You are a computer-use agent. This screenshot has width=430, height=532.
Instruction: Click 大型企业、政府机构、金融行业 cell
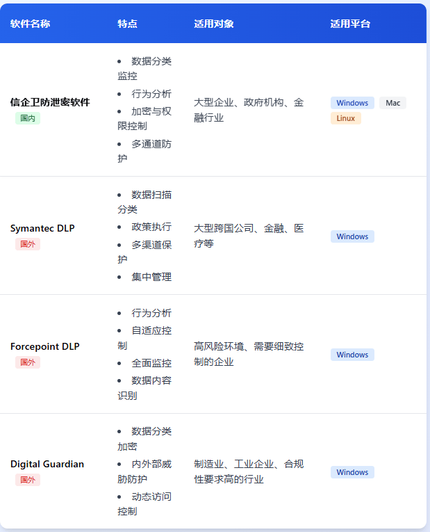(249, 110)
